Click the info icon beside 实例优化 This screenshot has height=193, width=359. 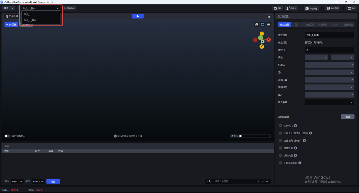click(x=295, y=126)
